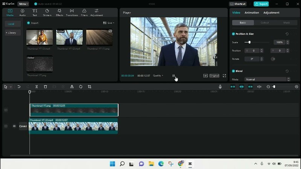The height and width of the screenshot is (169, 301).
Task: Open the Shortcut button
Action: click(x=238, y=4)
